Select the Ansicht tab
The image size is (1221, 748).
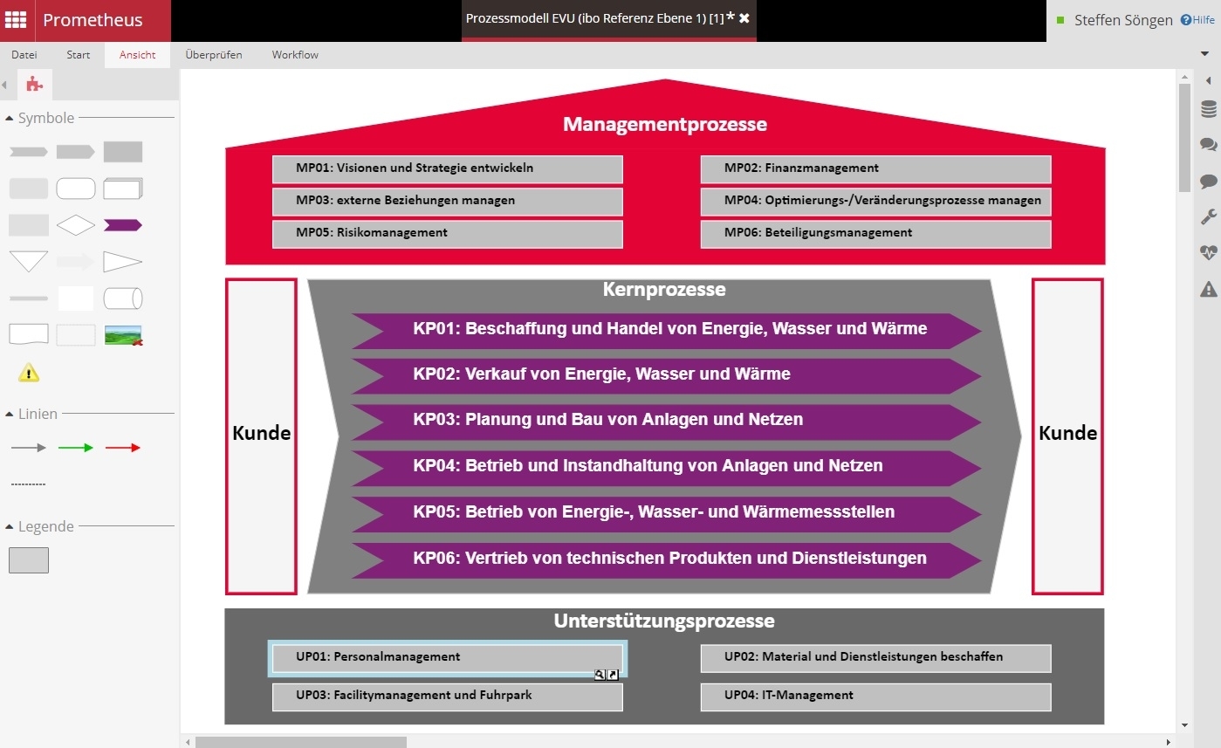[x=138, y=55]
